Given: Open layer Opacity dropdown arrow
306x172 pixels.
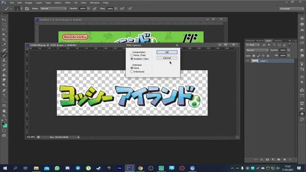Looking at the screenshot, I should pos(289,50).
